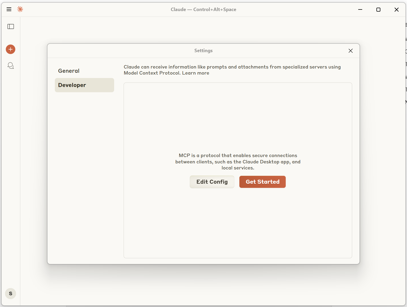Close the Settings dialog
The image size is (407, 307).
click(351, 51)
